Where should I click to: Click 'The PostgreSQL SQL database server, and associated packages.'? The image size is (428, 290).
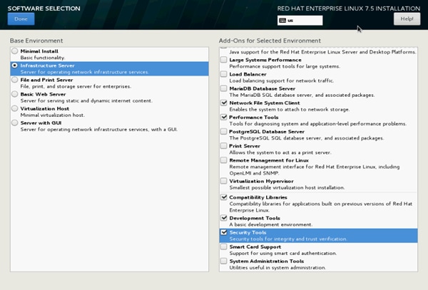307,138
